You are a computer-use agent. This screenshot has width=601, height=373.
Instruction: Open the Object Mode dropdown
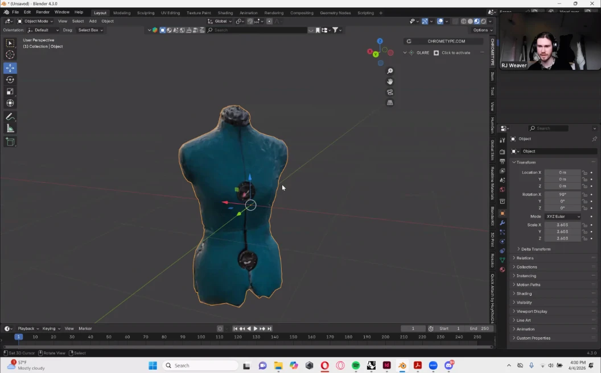coord(35,21)
